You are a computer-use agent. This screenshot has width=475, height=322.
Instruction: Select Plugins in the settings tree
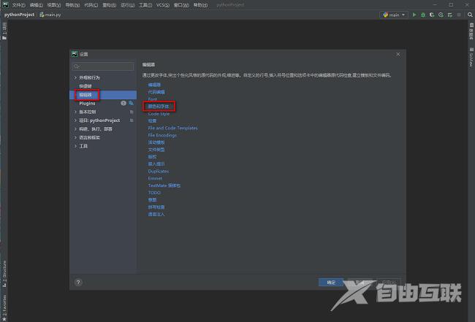87,103
